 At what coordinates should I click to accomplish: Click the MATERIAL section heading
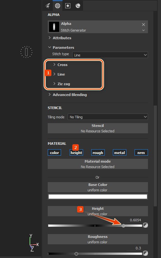click(x=57, y=144)
